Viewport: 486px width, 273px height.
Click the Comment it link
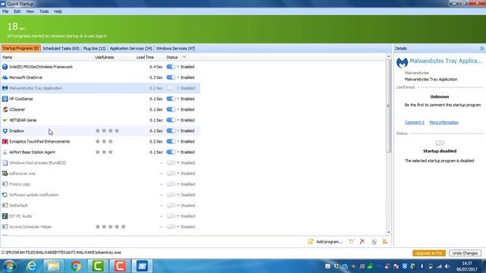point(415,123)
